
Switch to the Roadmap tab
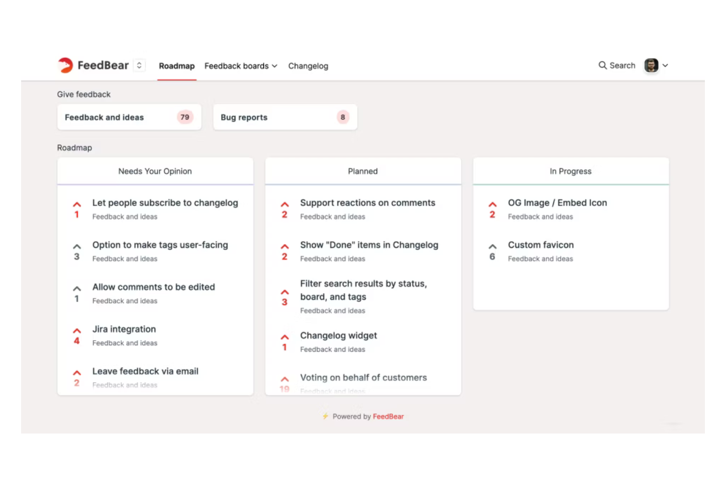coord(177,66)
